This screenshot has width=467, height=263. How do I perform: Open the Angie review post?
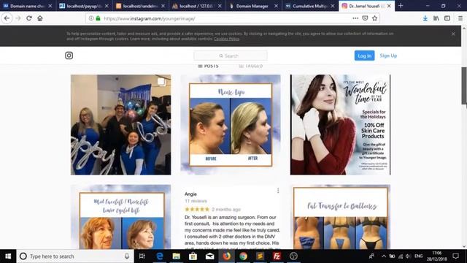click(x=231, y=217)
